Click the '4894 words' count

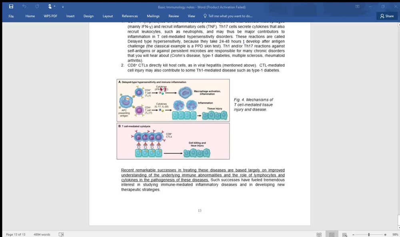(42, 235)
